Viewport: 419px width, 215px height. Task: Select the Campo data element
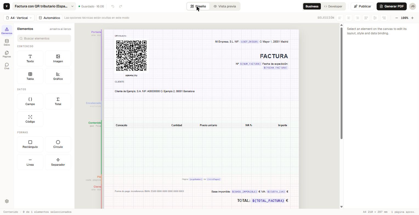(x=30, y=101)
